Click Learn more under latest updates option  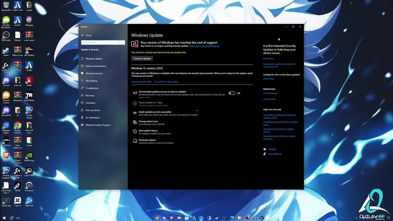(144, 97)
